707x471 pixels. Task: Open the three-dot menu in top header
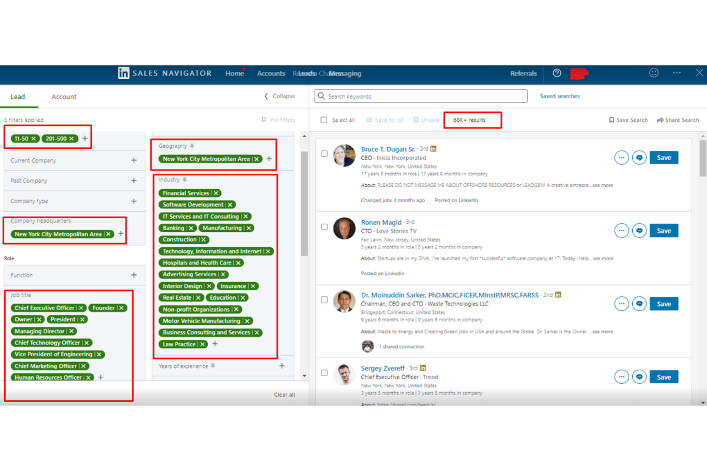point(676,73)
